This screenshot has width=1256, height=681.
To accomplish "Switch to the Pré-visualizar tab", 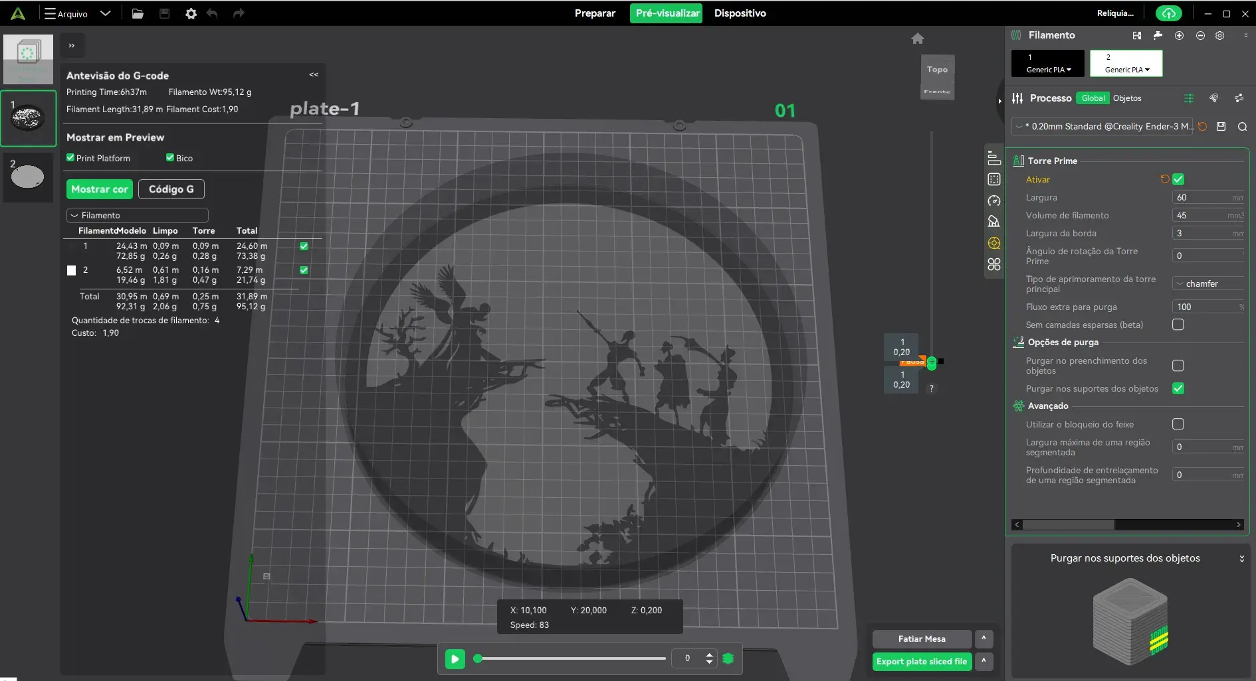I will pyautogui.click(x=667, y=13).
